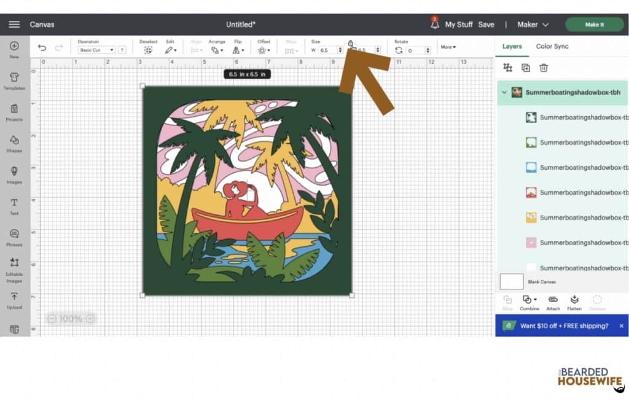Click Save in the header
The width and height of the screenshot is (629, 400).
coord(486,25)
